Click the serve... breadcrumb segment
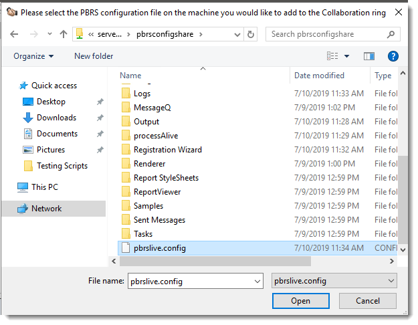The image size is (418, 325). tap(109, 34)
